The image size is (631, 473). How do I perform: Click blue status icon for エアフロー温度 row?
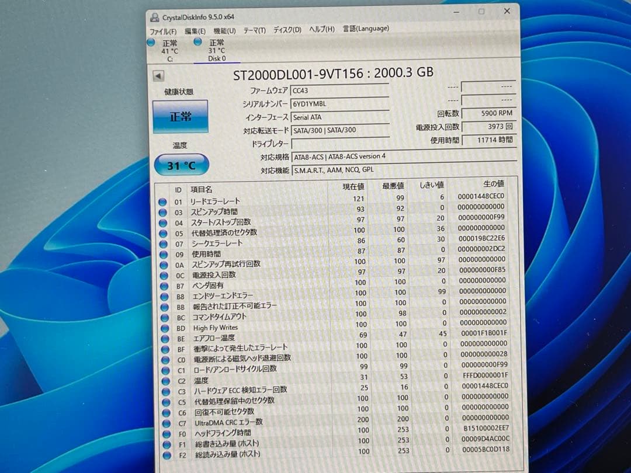pos(164,339)
